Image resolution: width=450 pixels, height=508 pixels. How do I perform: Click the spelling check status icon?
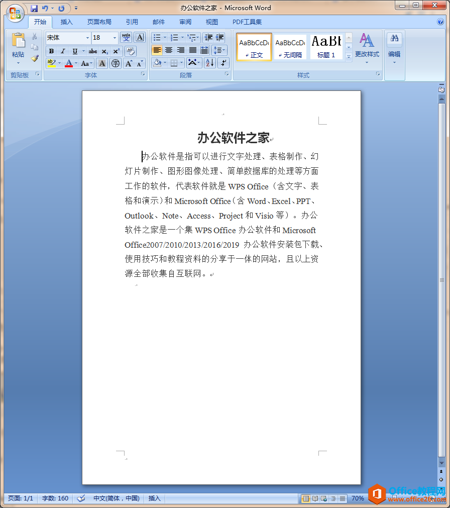81,498
